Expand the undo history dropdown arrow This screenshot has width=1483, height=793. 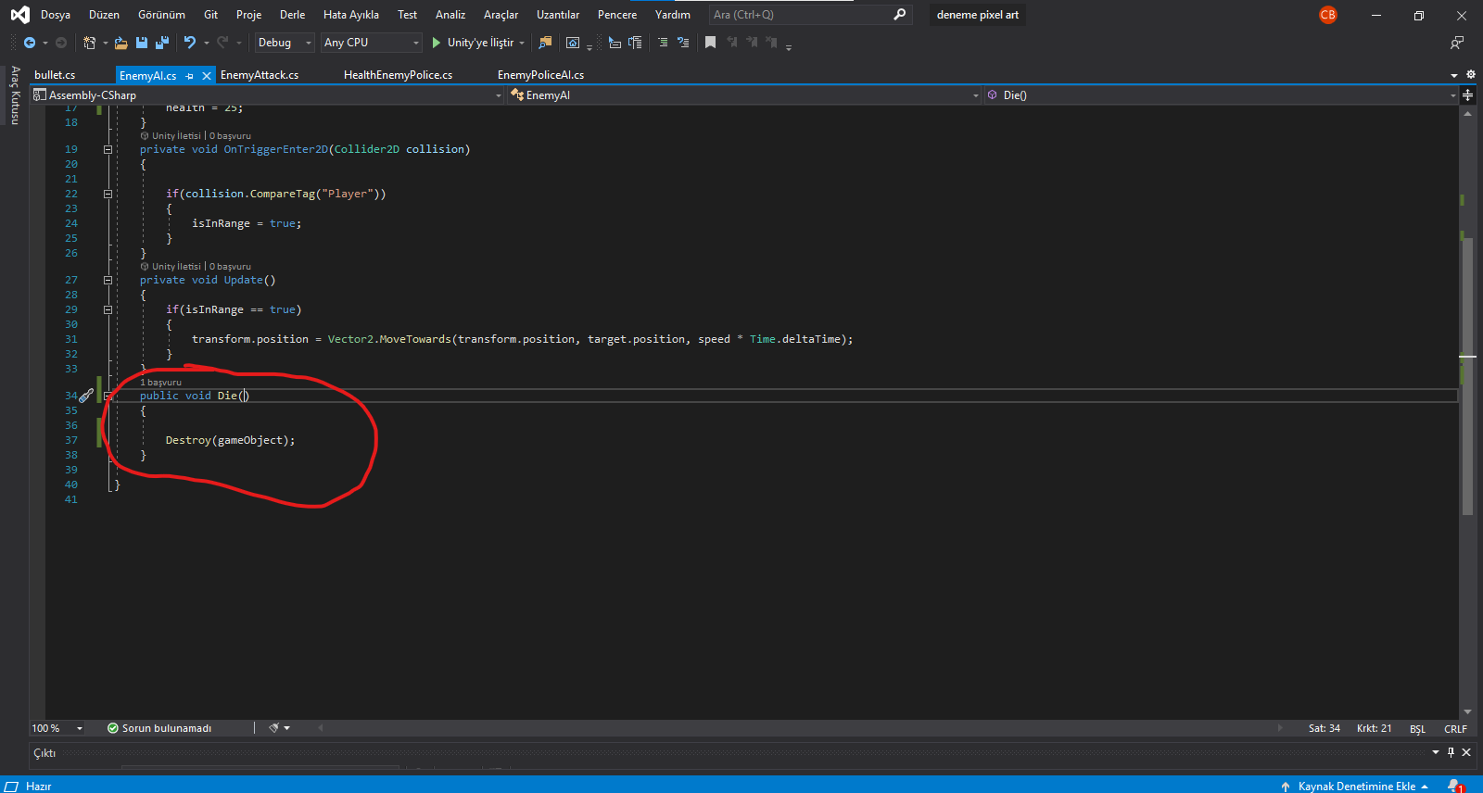coord(206,43)
